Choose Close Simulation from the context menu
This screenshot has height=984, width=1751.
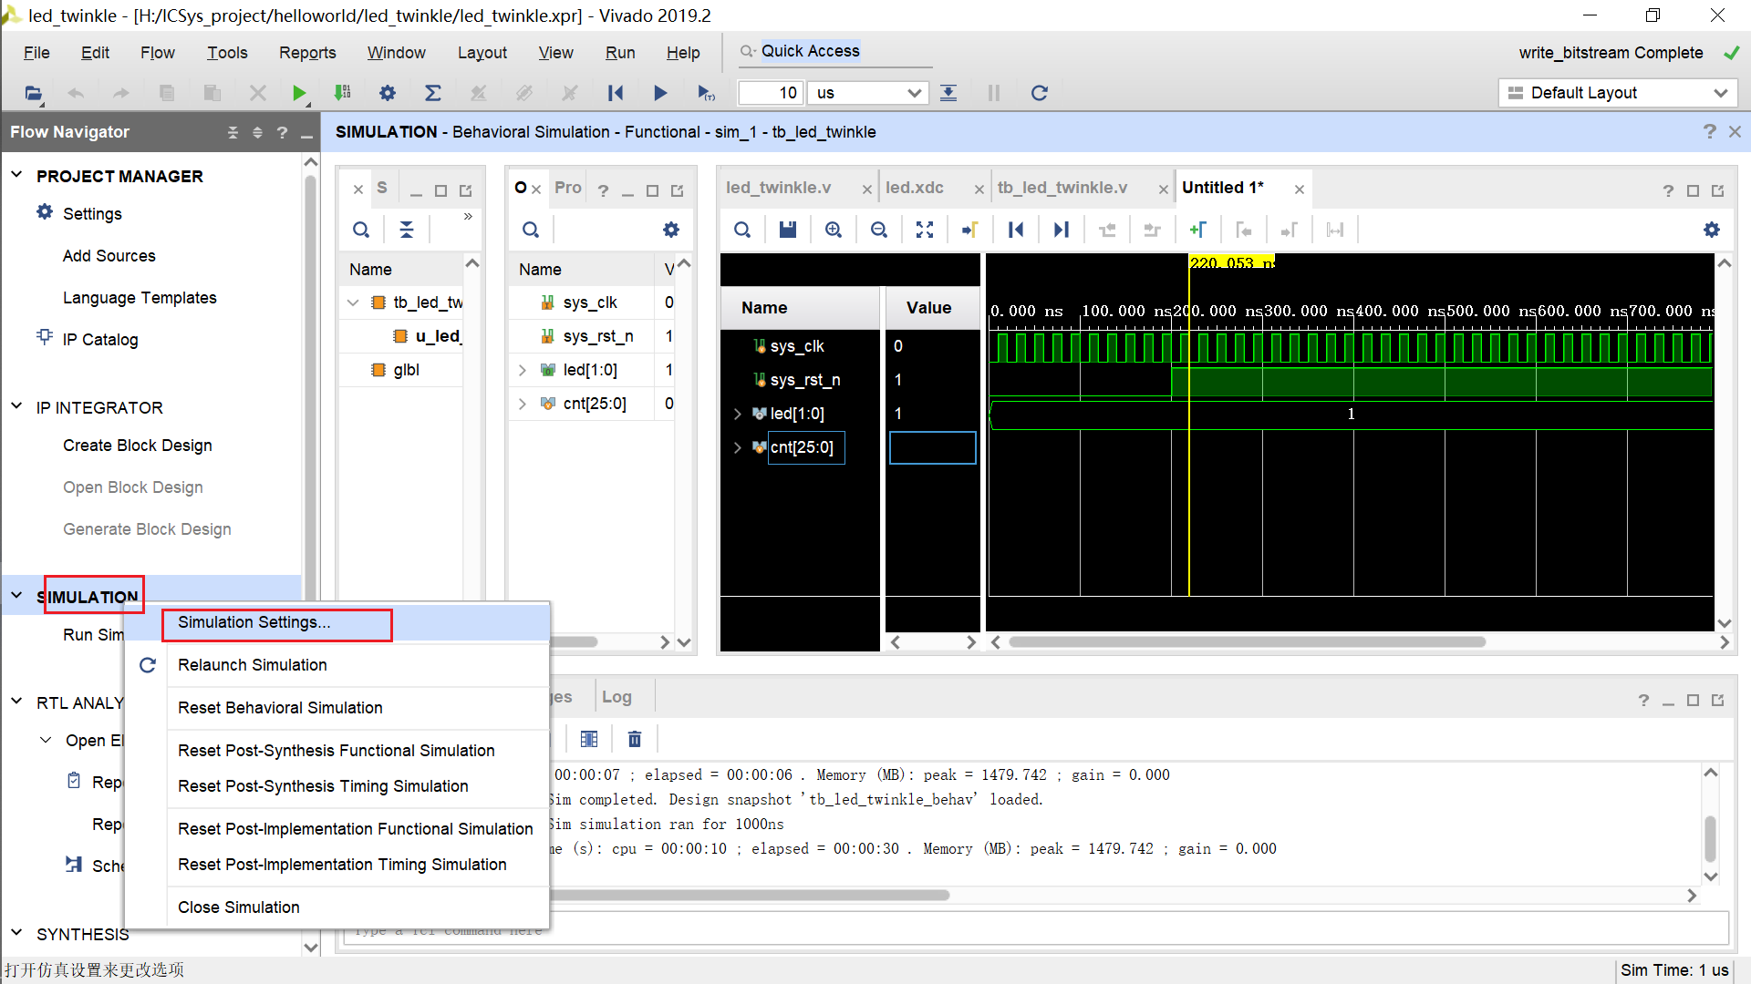[x=239, y=907]
